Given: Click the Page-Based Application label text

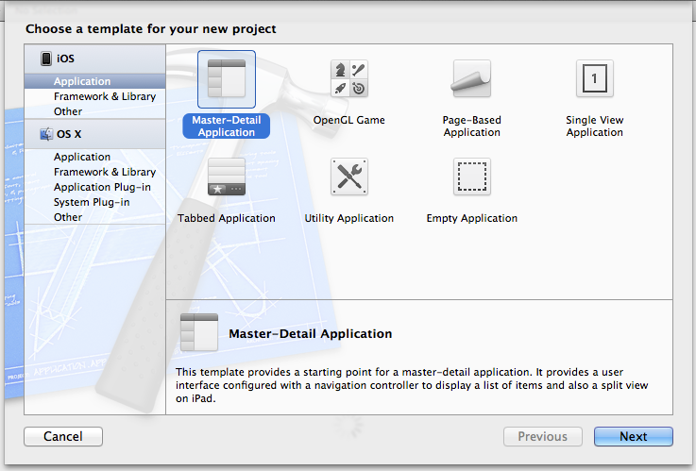Looking at the screenshot, I should coord(472,126).
